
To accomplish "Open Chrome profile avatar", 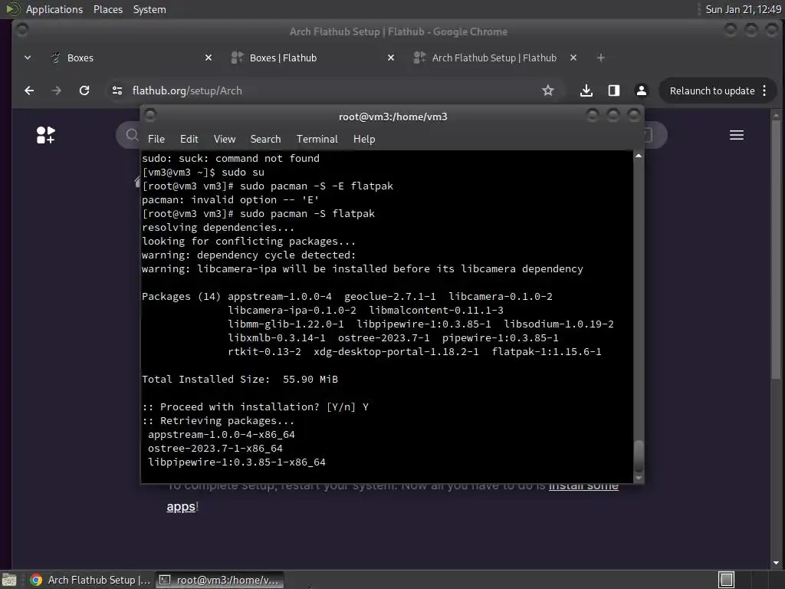I will 642,90.
